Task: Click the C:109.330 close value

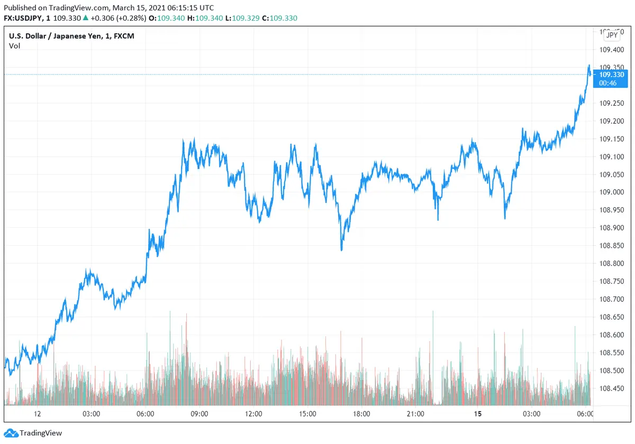Action: [x=280, y=18]
